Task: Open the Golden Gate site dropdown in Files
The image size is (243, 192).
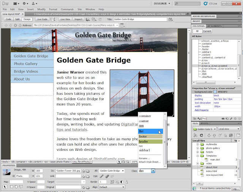Action: point(205,129)
